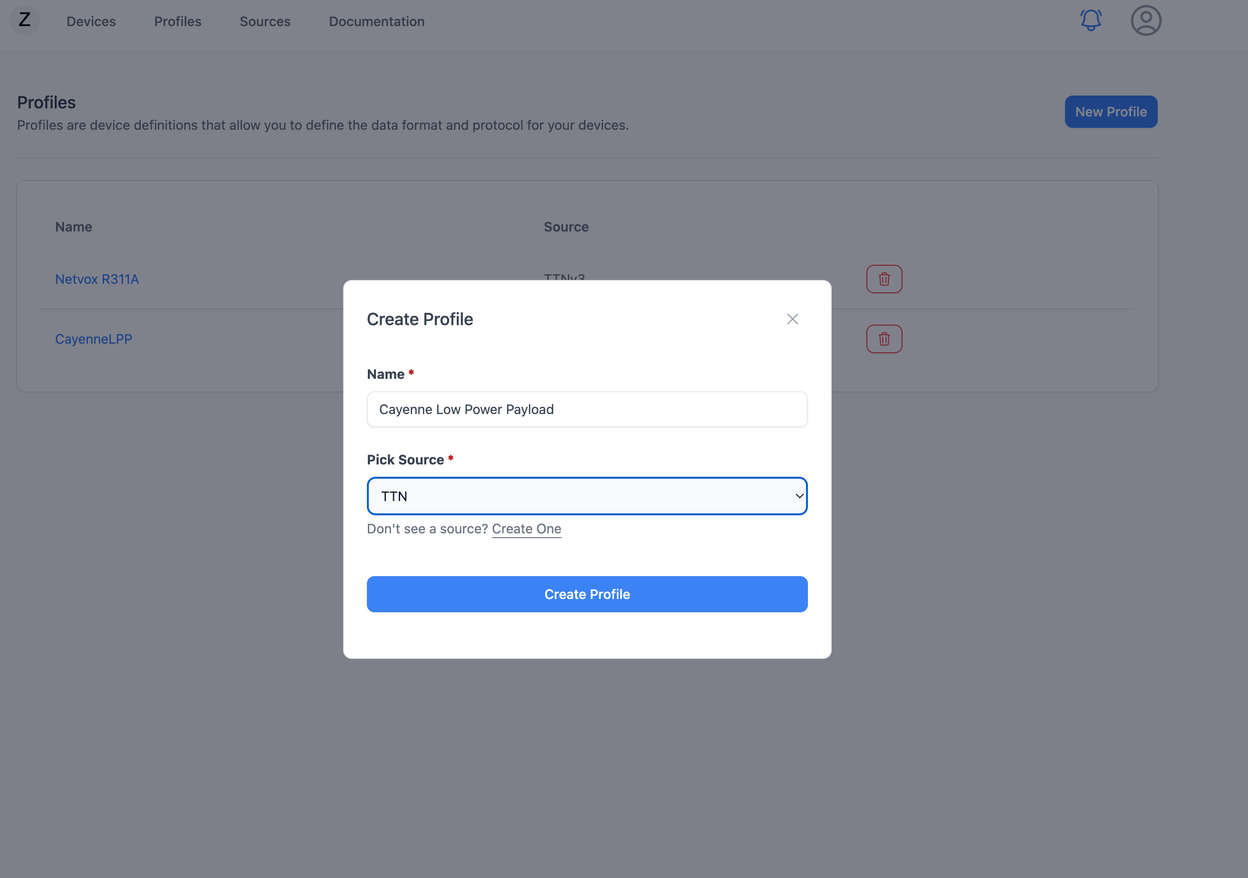
Task: Open the Documentation section
Action: point(376,21)
